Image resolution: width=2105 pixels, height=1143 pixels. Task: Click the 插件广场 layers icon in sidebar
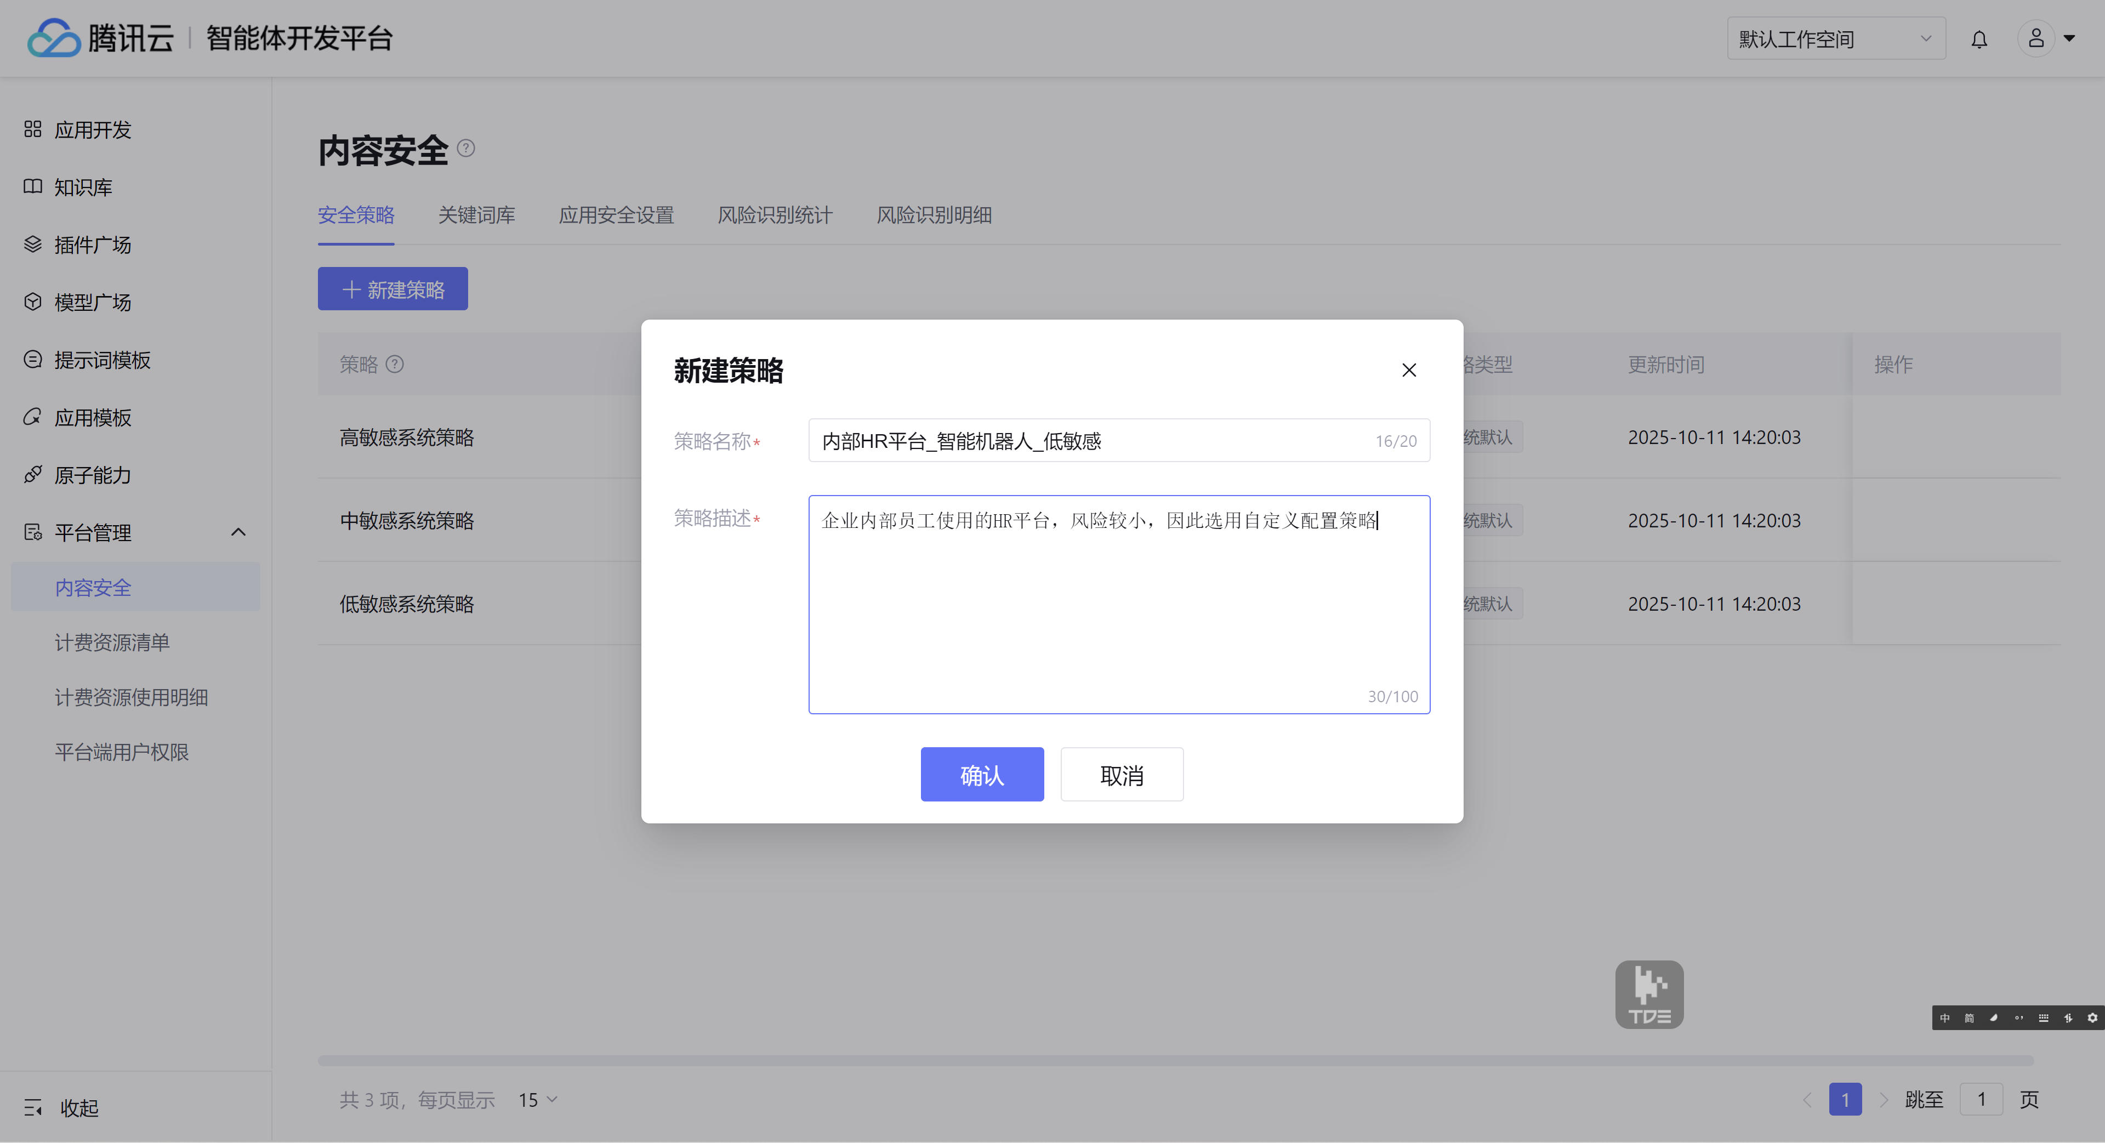(x=33, y=244)
